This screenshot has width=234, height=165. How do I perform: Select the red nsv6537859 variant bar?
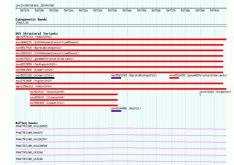[119, 67]
